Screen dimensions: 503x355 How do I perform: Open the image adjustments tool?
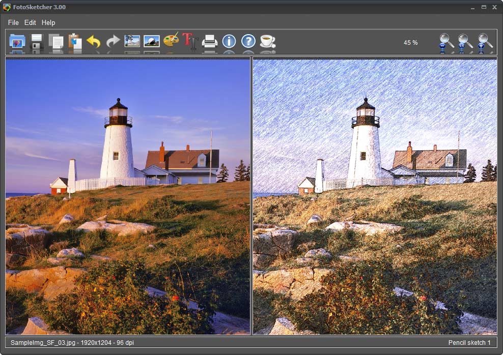coord(151,42)
